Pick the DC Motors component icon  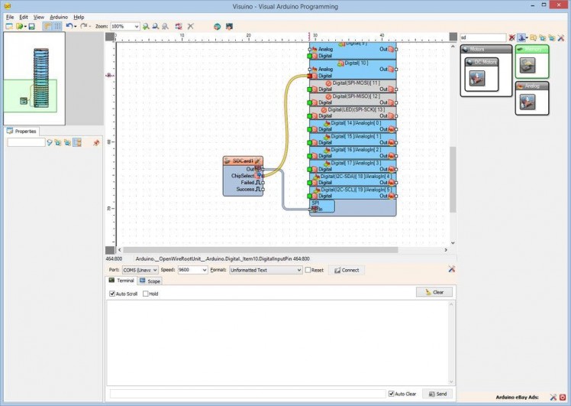pyautogui.click(x=476, y=77)
